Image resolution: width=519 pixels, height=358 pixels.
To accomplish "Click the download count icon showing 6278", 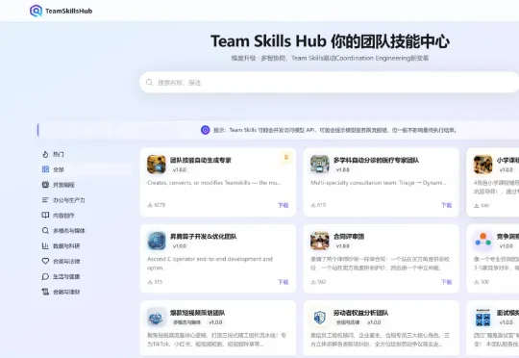I will (150, 205).
